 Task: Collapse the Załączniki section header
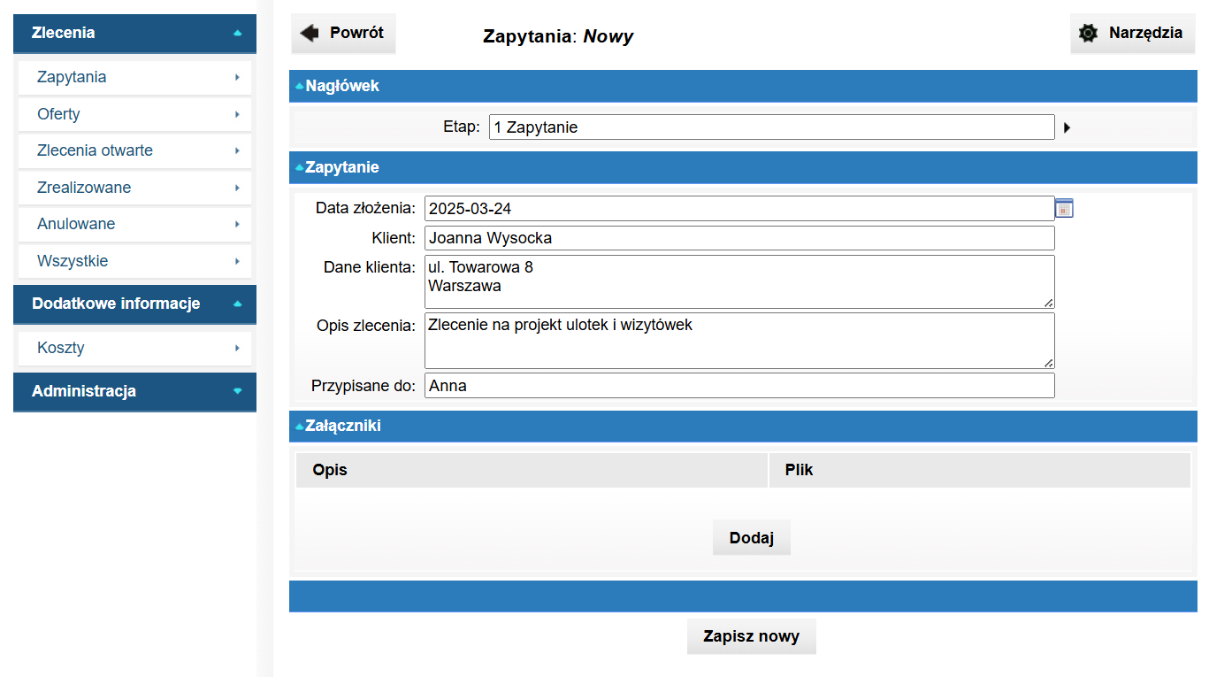pyautogui.click(x=342, y=426)
